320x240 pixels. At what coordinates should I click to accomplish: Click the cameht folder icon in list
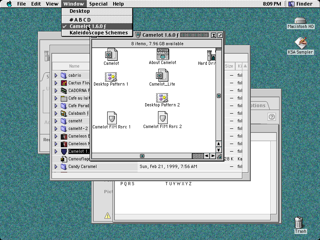64,121
